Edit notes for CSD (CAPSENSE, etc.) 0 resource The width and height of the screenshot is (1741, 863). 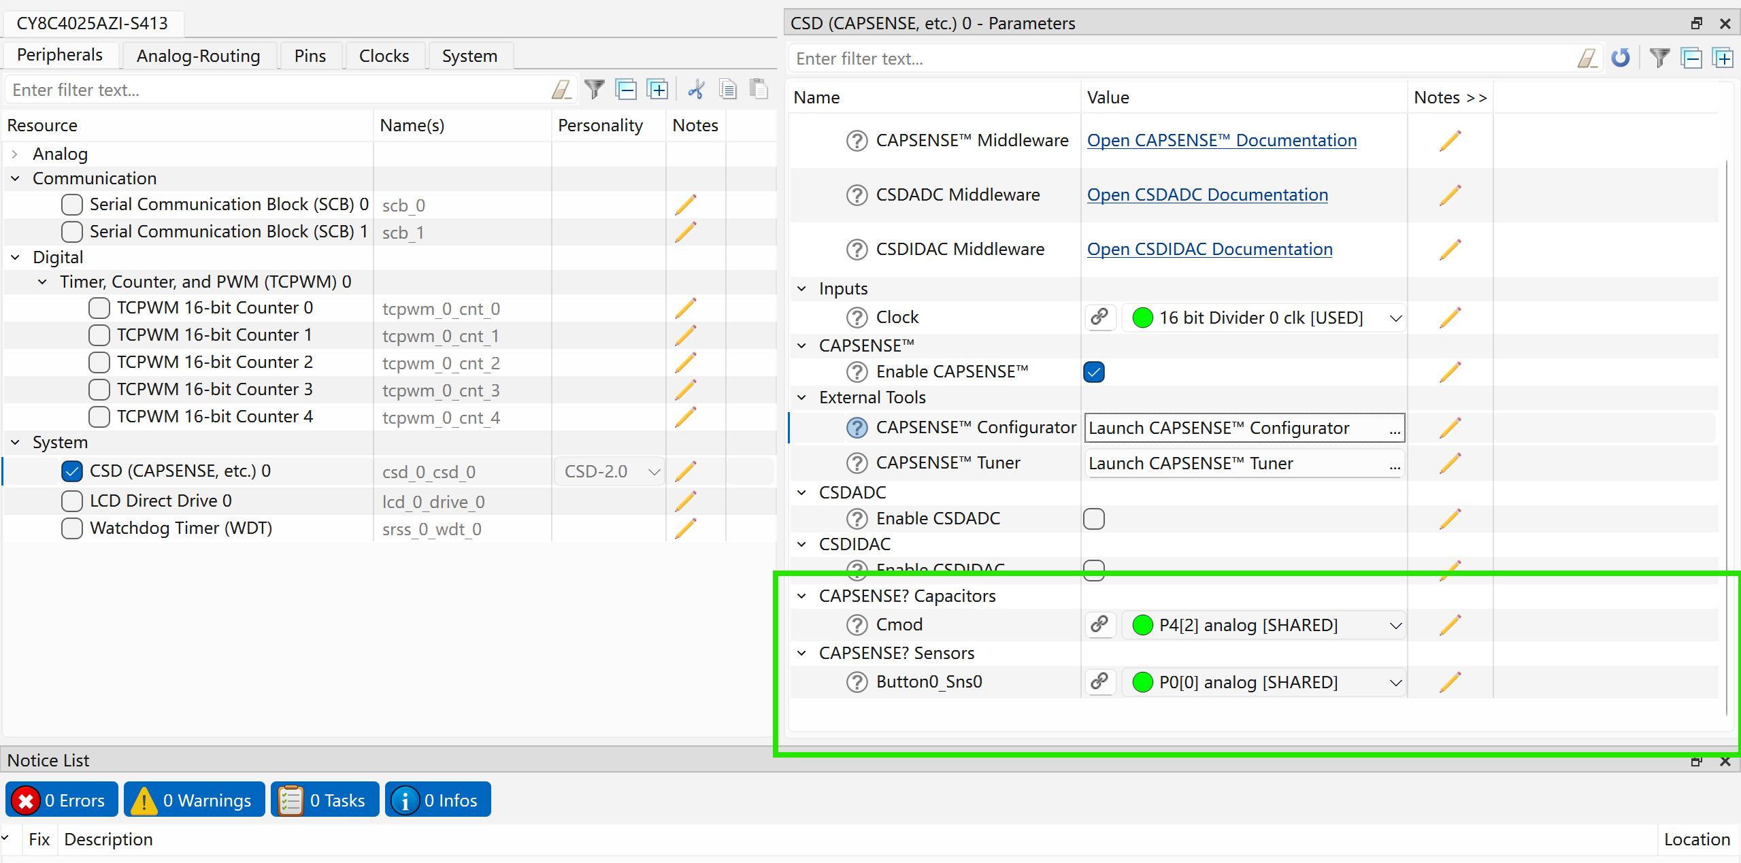tap(685, 471)
